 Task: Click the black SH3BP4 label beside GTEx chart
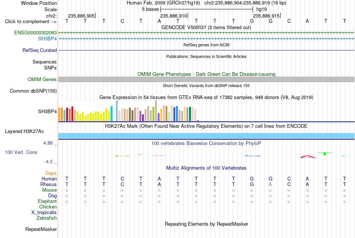[x=47, y=111]
